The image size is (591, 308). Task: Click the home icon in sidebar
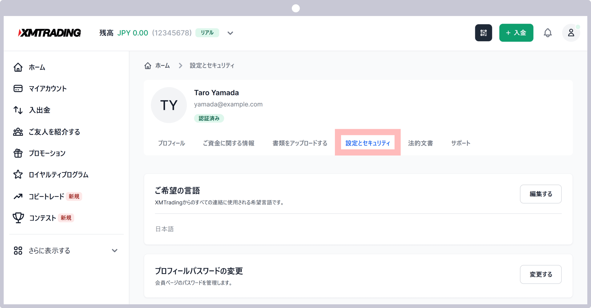point(18,67)
